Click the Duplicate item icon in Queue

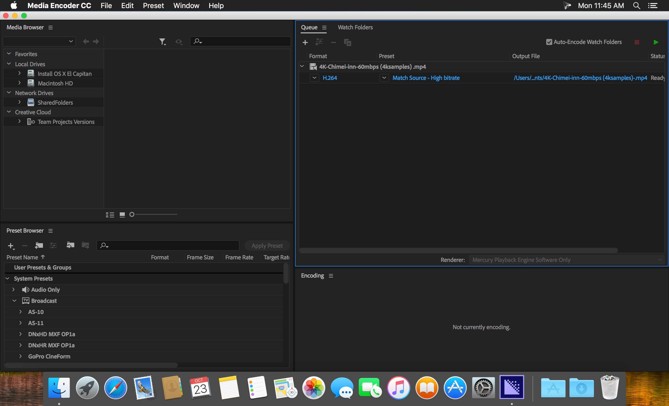348,42
